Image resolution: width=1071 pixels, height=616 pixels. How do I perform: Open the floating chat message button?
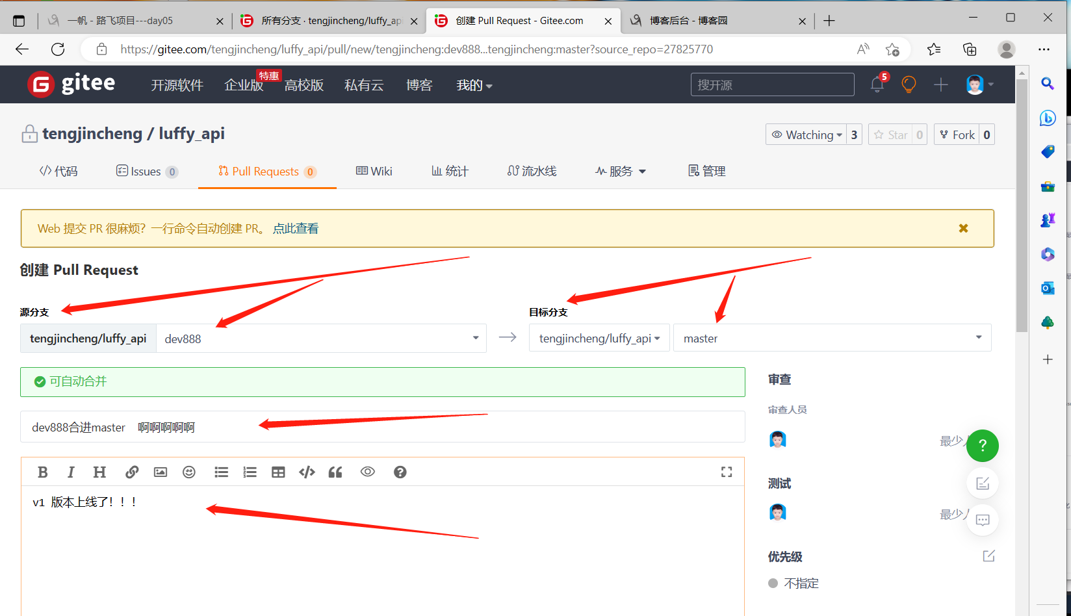(x=983, y=520)
